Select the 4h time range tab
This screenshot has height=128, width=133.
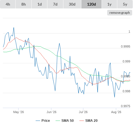click(x=8, y=4)
